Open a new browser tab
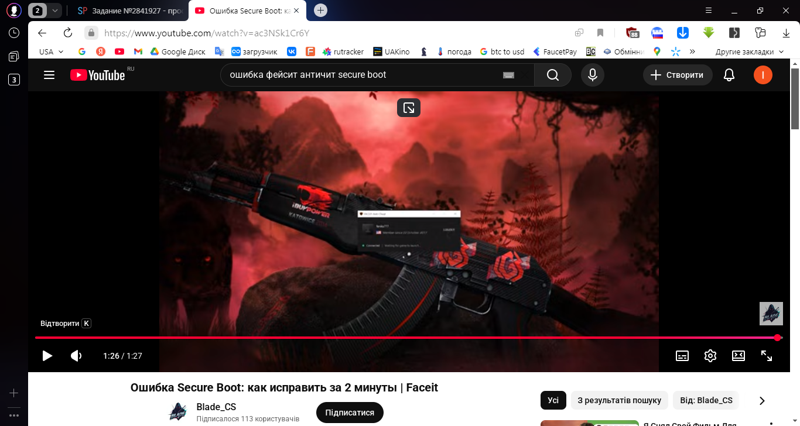 tap(320, 11)
